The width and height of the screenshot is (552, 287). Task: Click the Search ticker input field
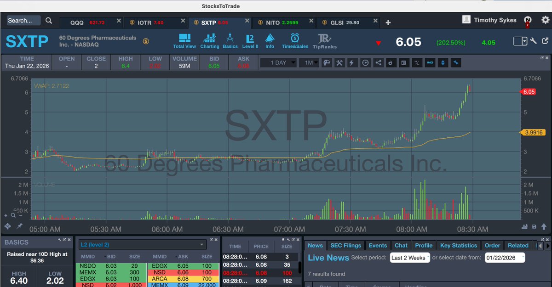[23, 21]
